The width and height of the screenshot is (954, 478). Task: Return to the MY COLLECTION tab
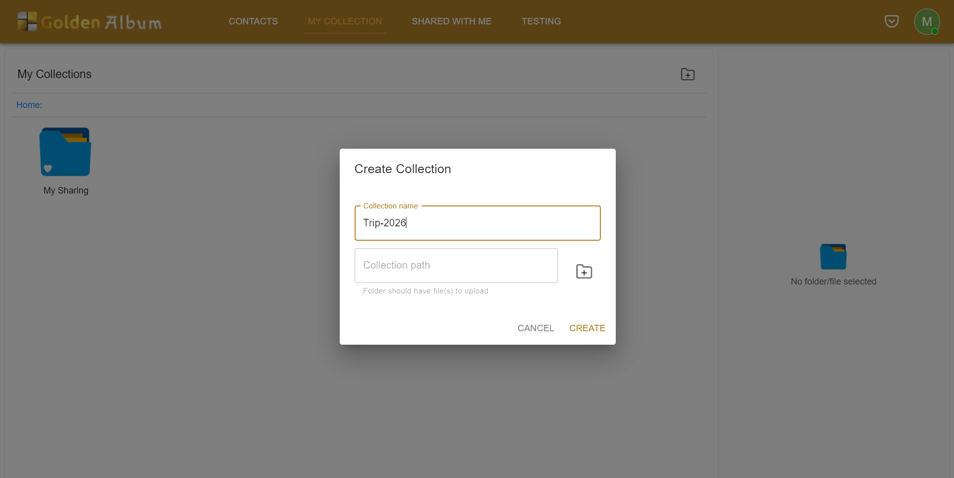(345, 21)
